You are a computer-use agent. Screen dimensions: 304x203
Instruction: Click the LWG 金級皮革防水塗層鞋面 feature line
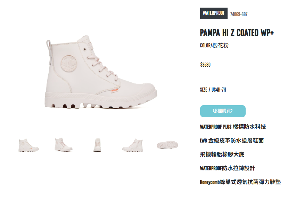tap(232, 140)
